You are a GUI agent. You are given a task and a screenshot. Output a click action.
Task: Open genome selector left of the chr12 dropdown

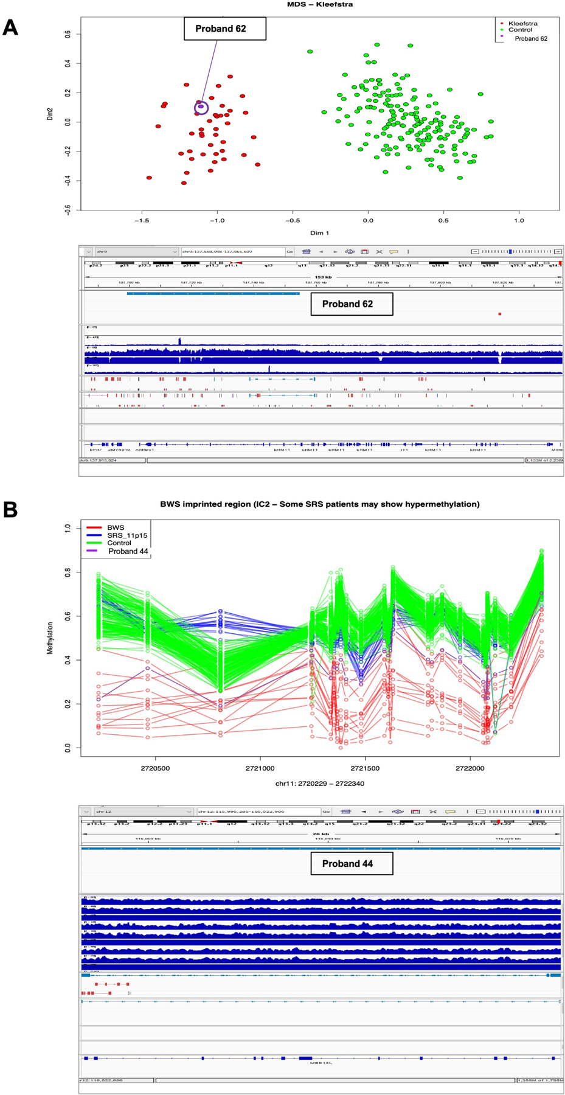(86, 812)
